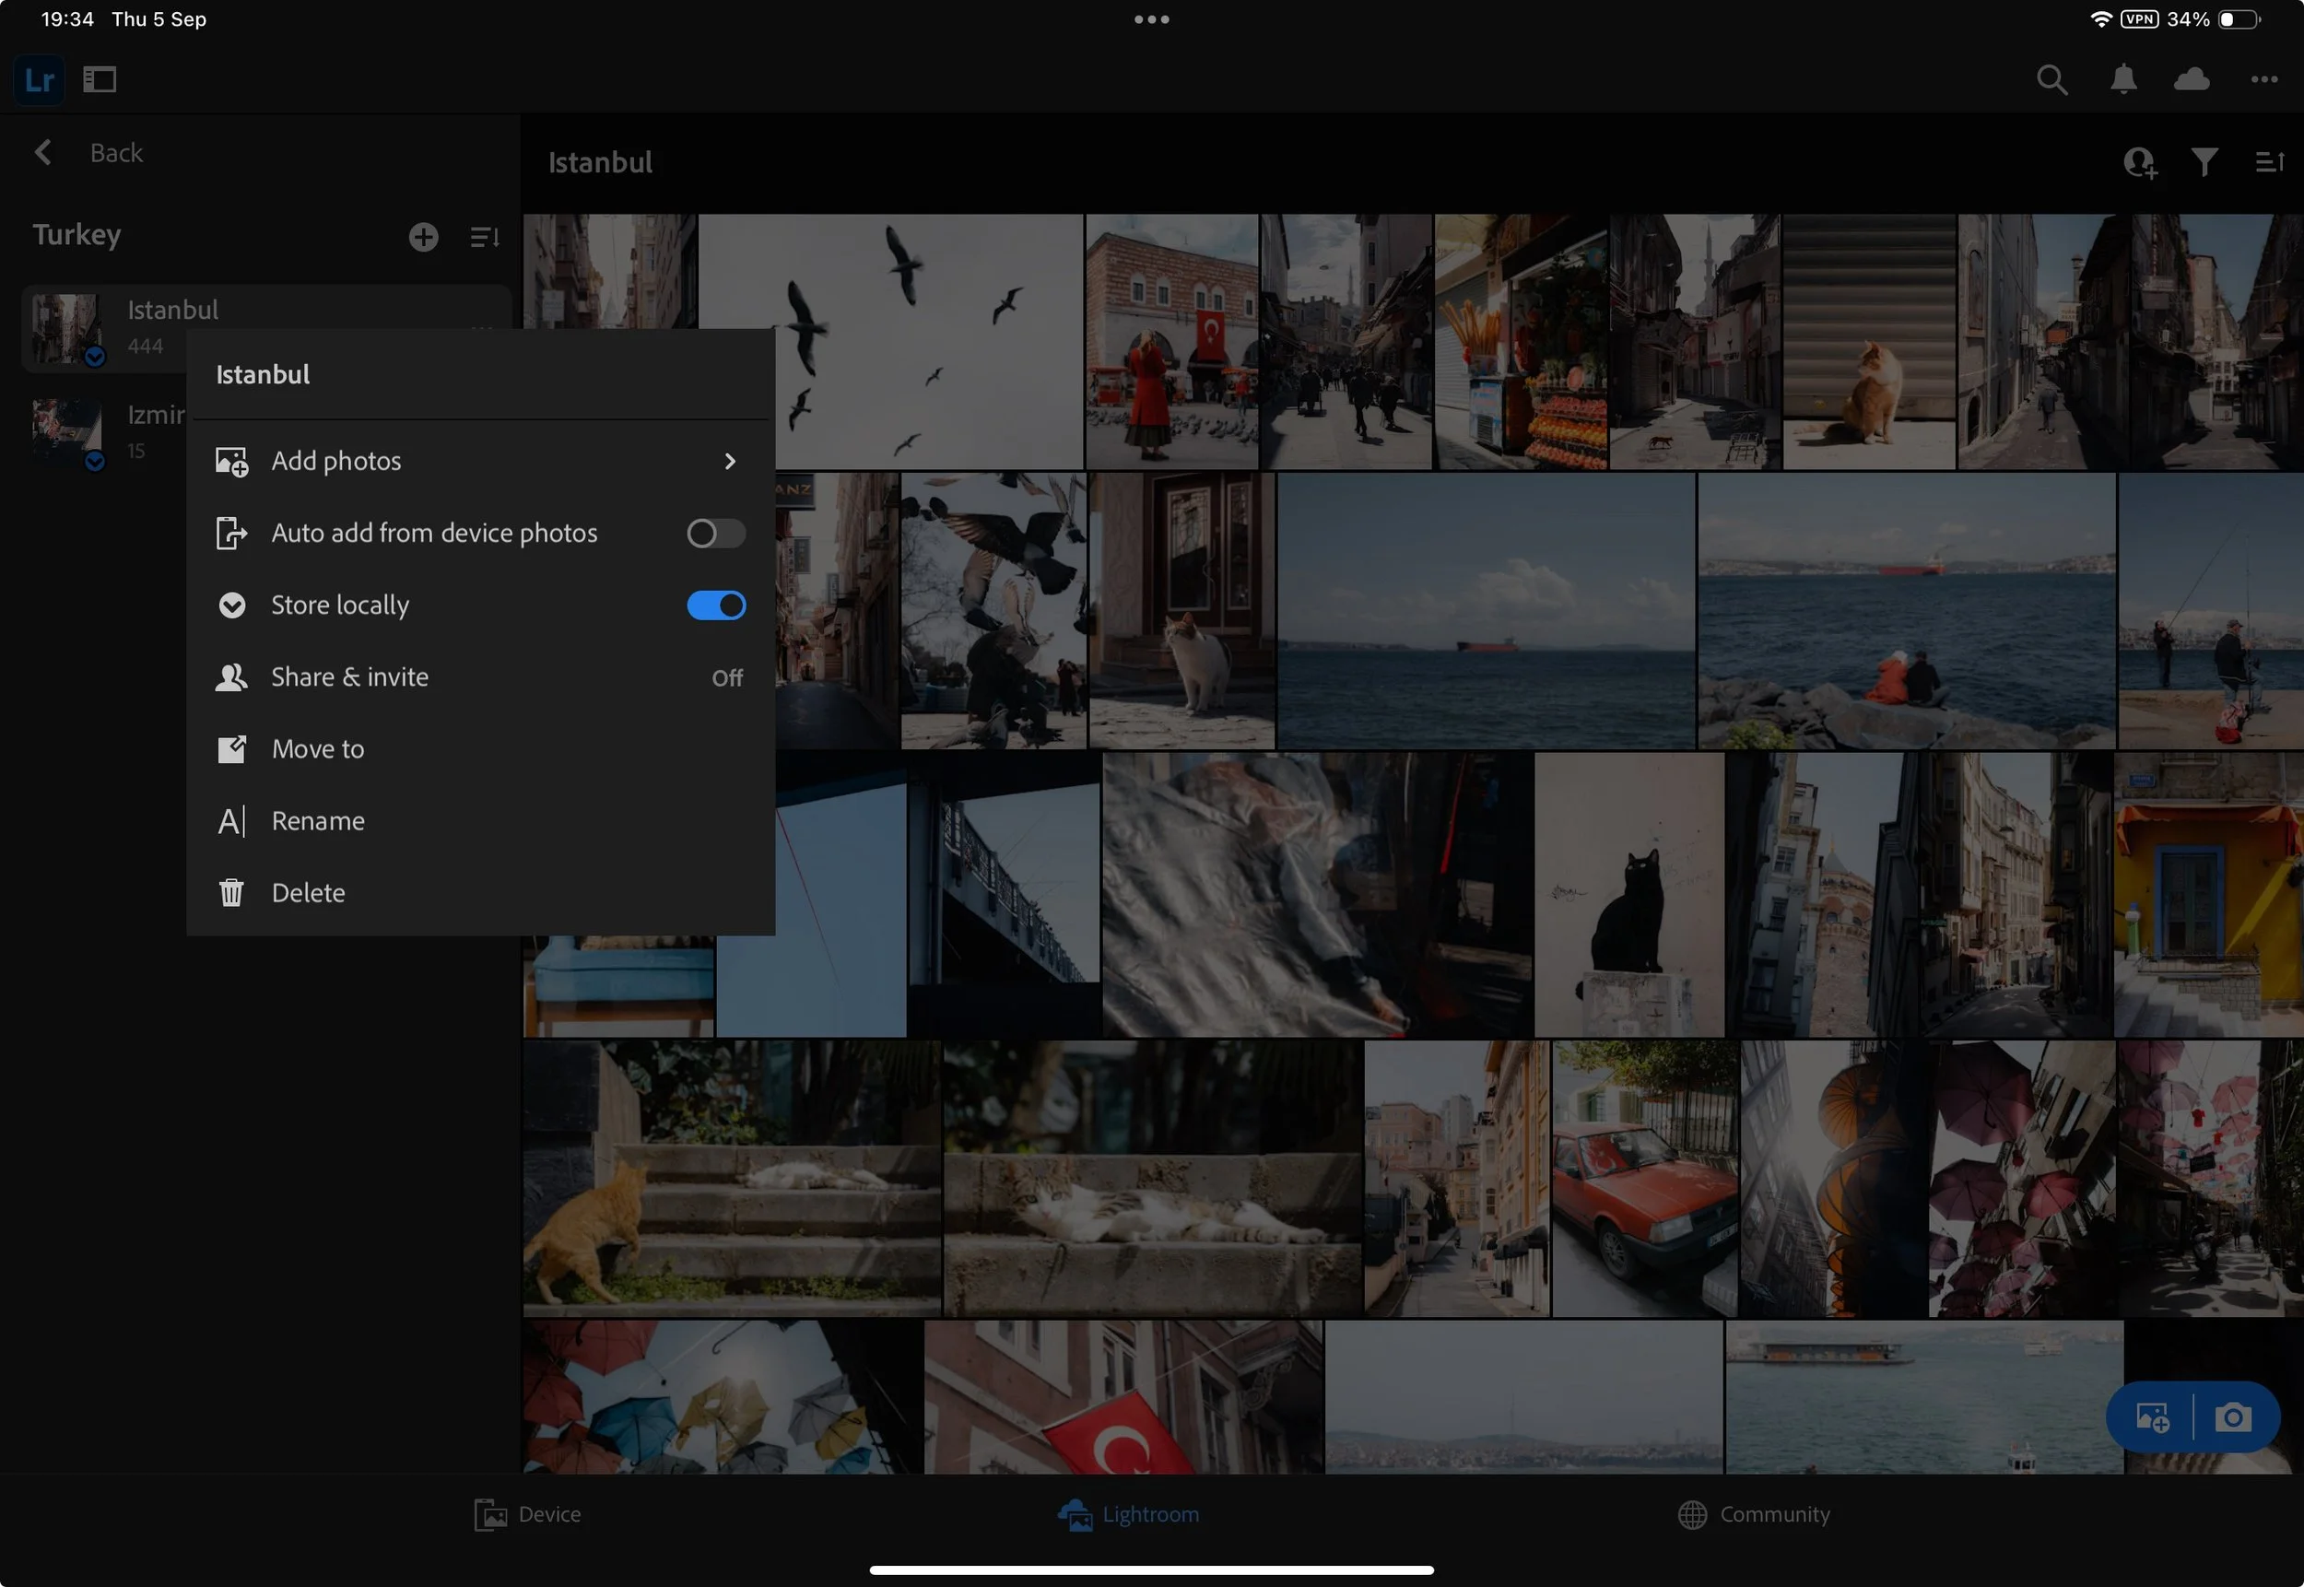Open top-right three-dots more menu
Image resolution: width=2304 pixels, height=1587 pixels.
(2264, 79)
